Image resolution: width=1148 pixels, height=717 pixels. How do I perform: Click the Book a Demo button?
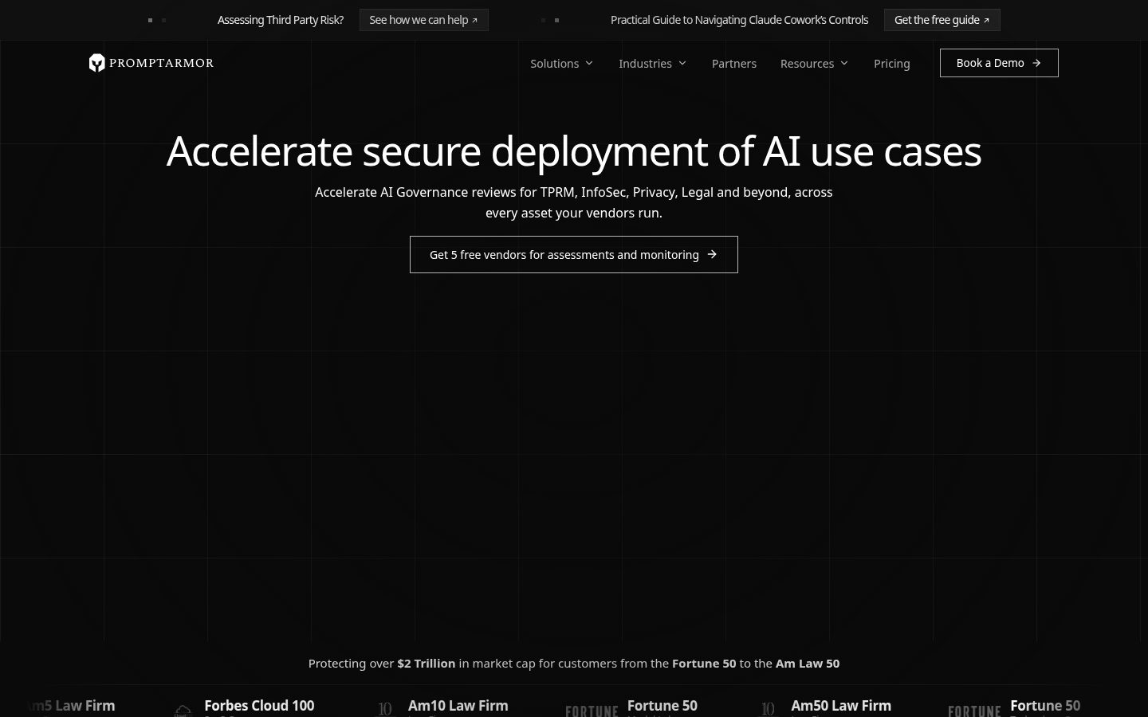point(999,63)
